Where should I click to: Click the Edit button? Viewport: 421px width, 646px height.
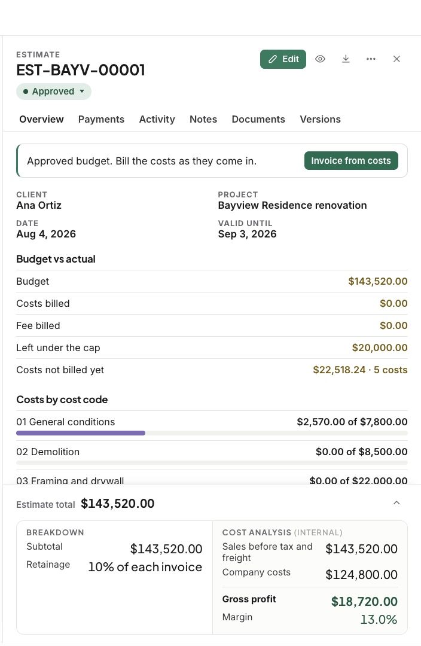[283, 59]
